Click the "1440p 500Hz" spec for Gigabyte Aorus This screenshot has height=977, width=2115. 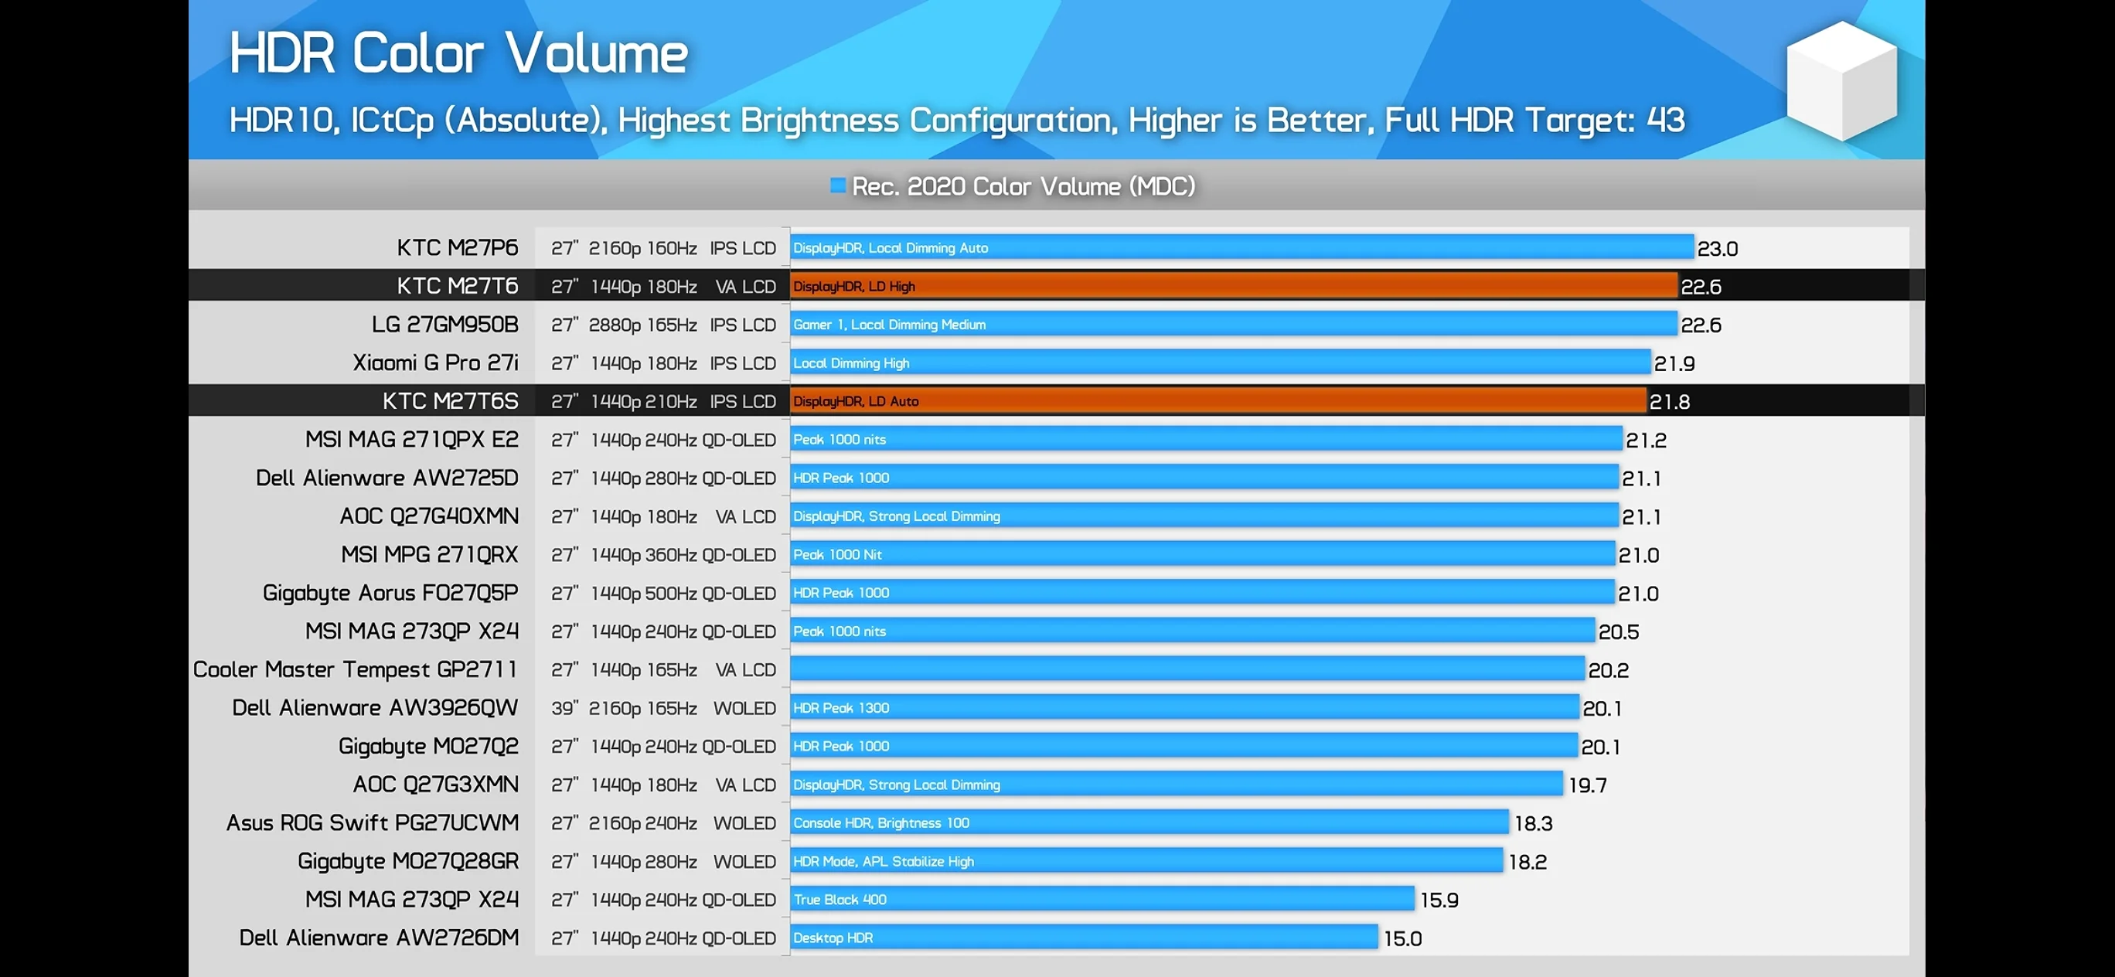click(643, 594)
